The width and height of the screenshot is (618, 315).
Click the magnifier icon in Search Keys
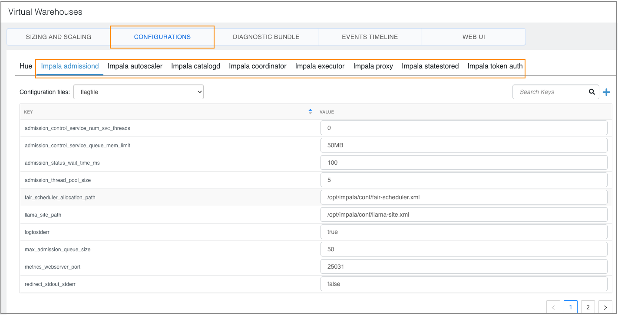pos(592,92)
